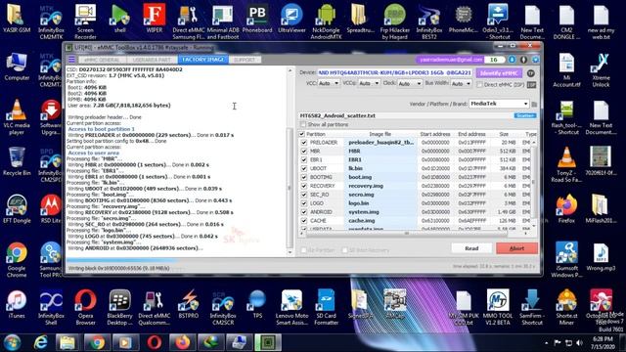This screenshot has height=352, width=626.
Task: Open the Opera Browser desktop icon
Action: pos(85,307)
